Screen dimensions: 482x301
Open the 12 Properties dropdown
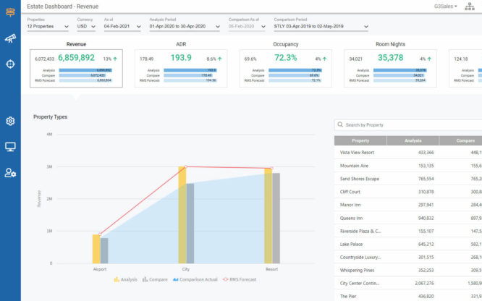(x=48, y=27)
